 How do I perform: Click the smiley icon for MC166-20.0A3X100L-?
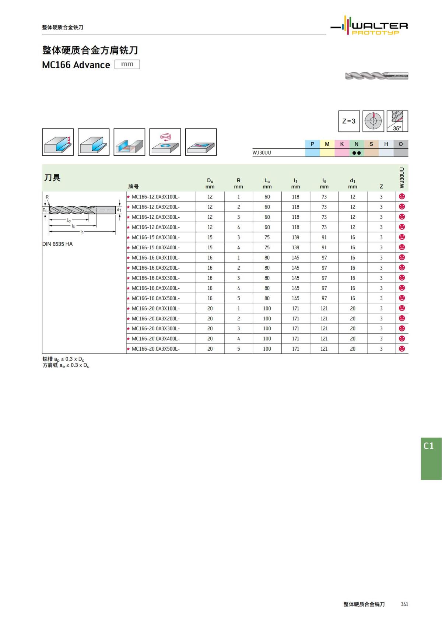pyautogui.click(x=402, y=308)
